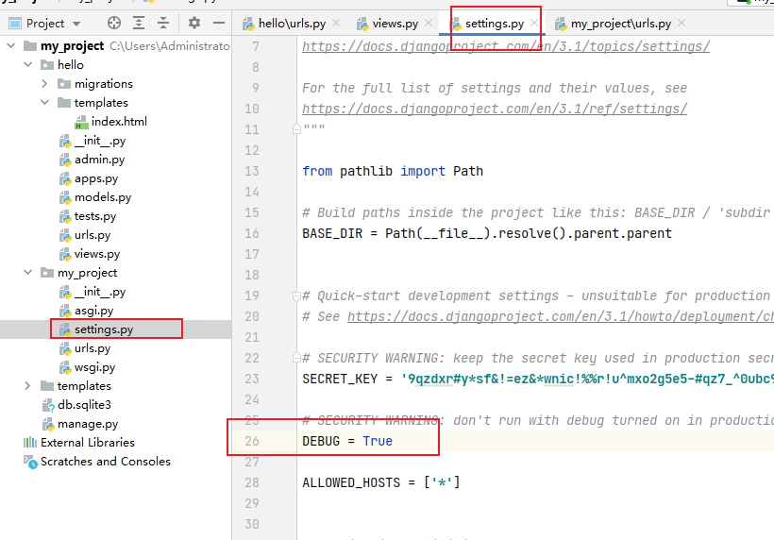Collapse the inner my_project package folder

click(x=28, y=273)
